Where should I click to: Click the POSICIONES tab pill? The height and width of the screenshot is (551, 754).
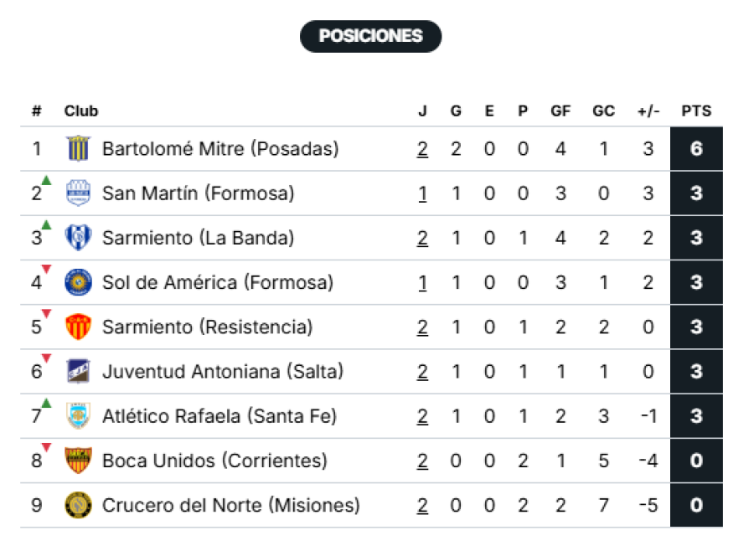coord(370,36)
